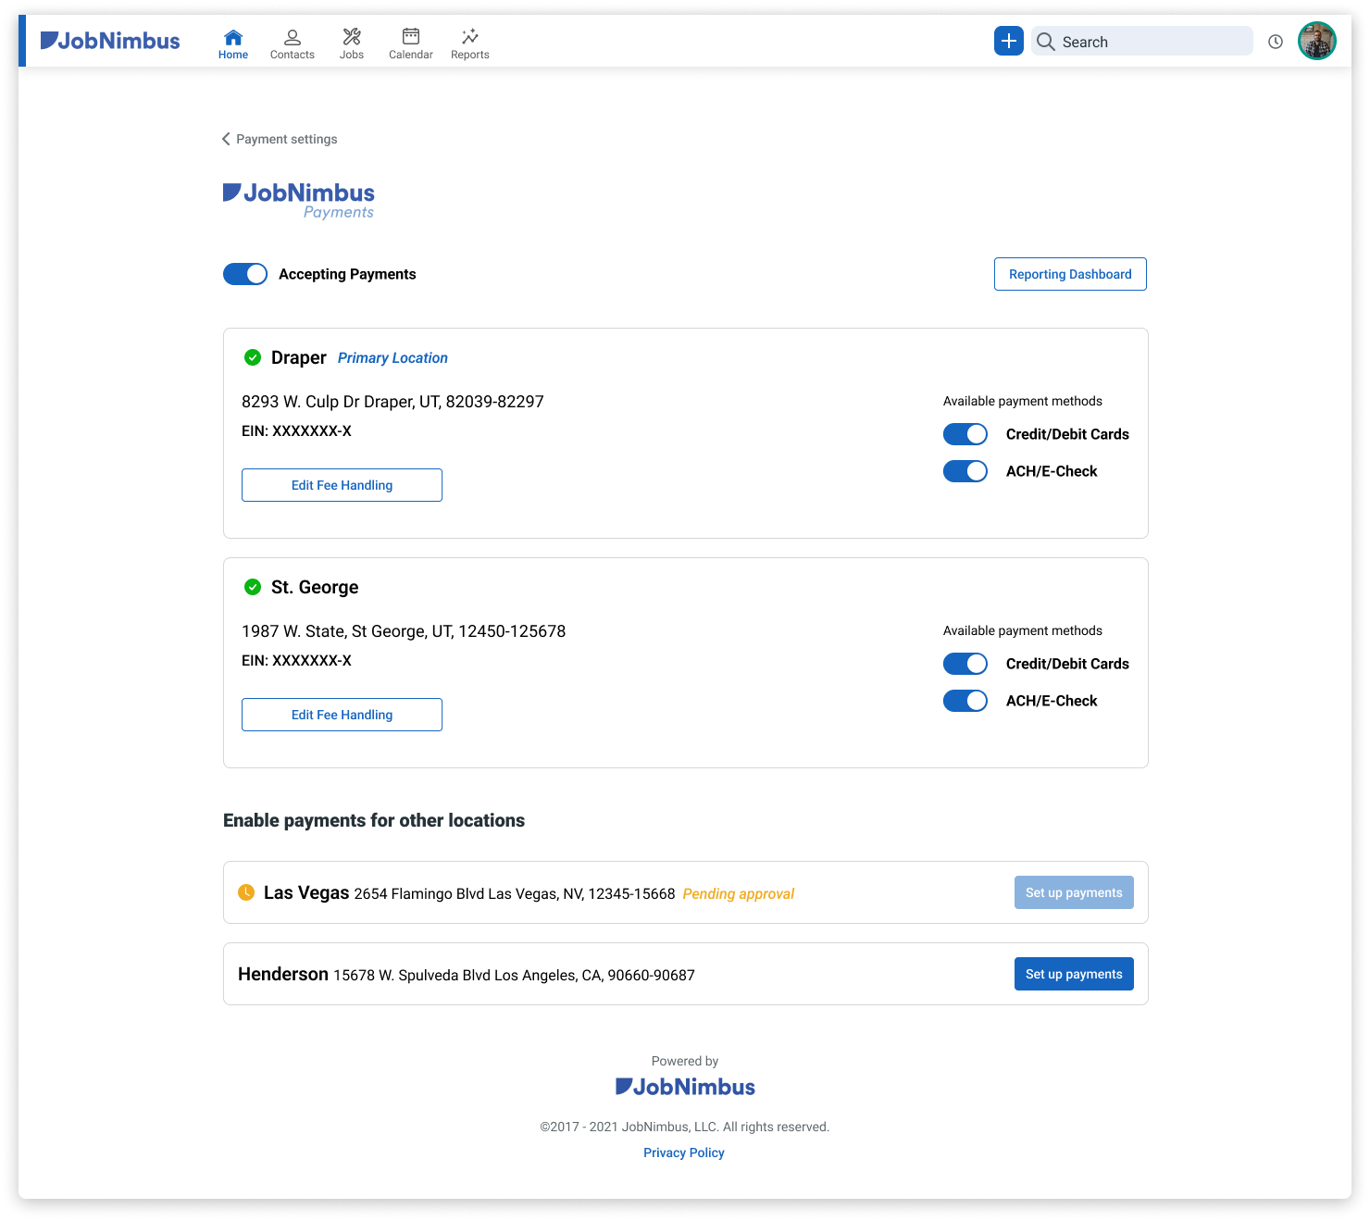Screen dimensions: 1370x1221
Task: Click the search magnifier icon
Action: (1046, 42)
